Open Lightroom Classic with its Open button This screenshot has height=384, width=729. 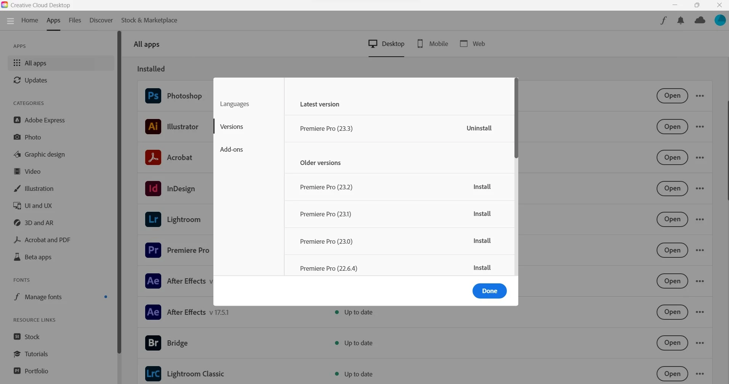click(x=672, y=374)
